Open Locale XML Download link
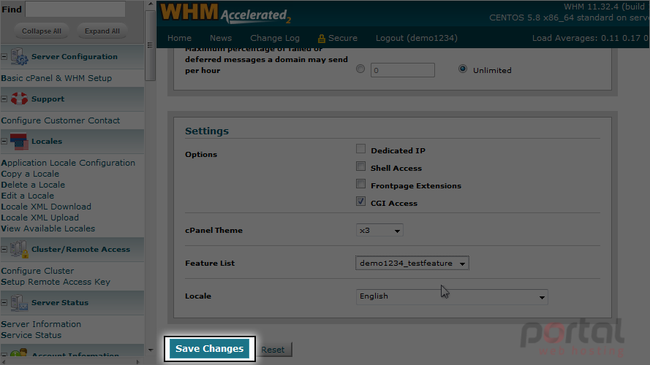This screenshot has width=650, height=365. 46,207
